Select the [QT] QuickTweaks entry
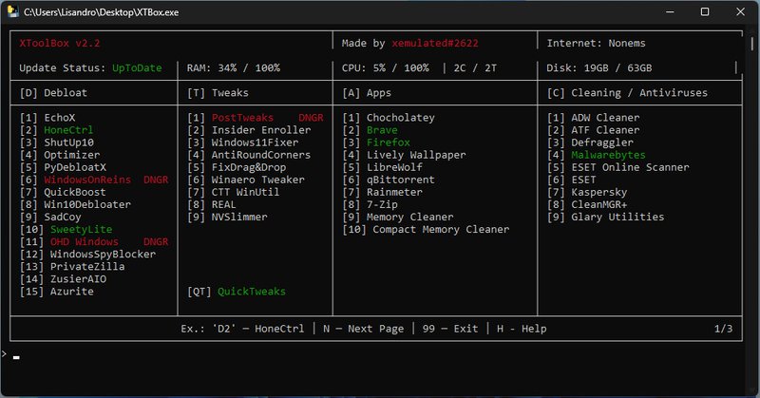Screen dimensions: 760x398 coord(236,292)
